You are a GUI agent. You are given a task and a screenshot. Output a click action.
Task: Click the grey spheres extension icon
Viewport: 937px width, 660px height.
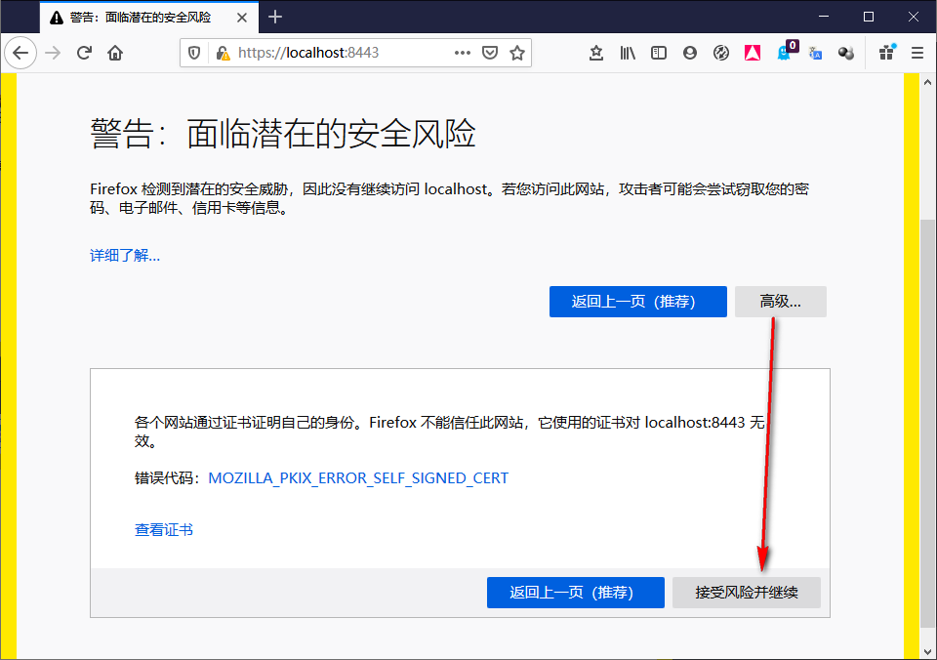(x=845, y=53)
